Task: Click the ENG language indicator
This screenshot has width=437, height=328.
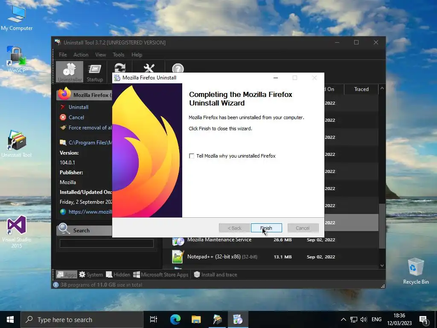Action: [376, 319]
